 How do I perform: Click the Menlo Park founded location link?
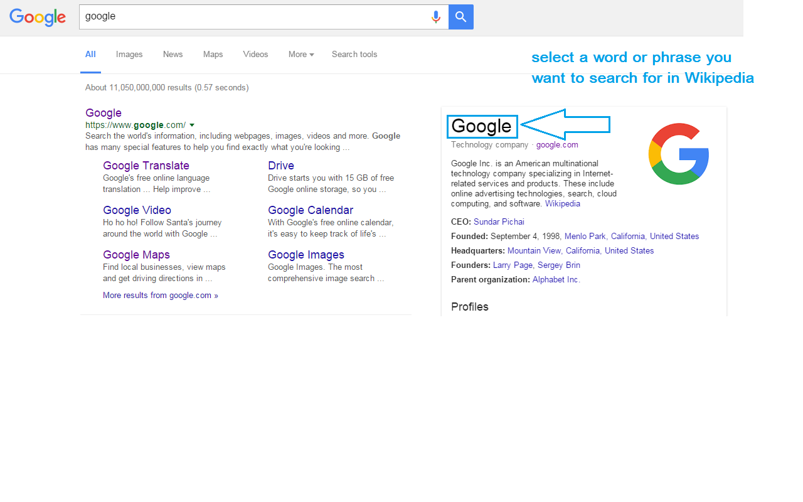point(585,237)
